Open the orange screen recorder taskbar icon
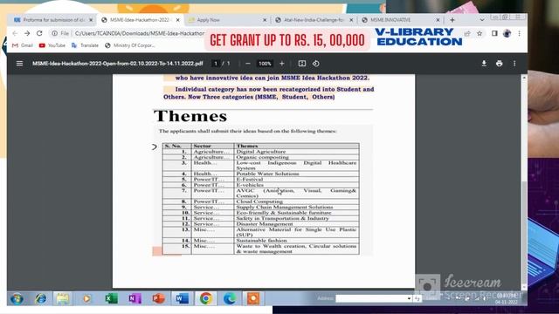The height and width of the screenshot is (314, 559). [x=253, y=298]
